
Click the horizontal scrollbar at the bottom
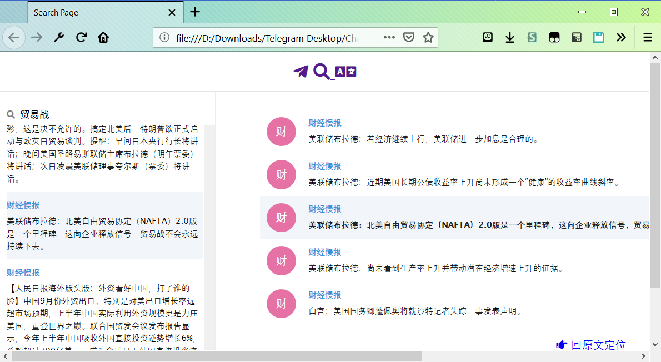pyautogui.click(x=217, y=356)
